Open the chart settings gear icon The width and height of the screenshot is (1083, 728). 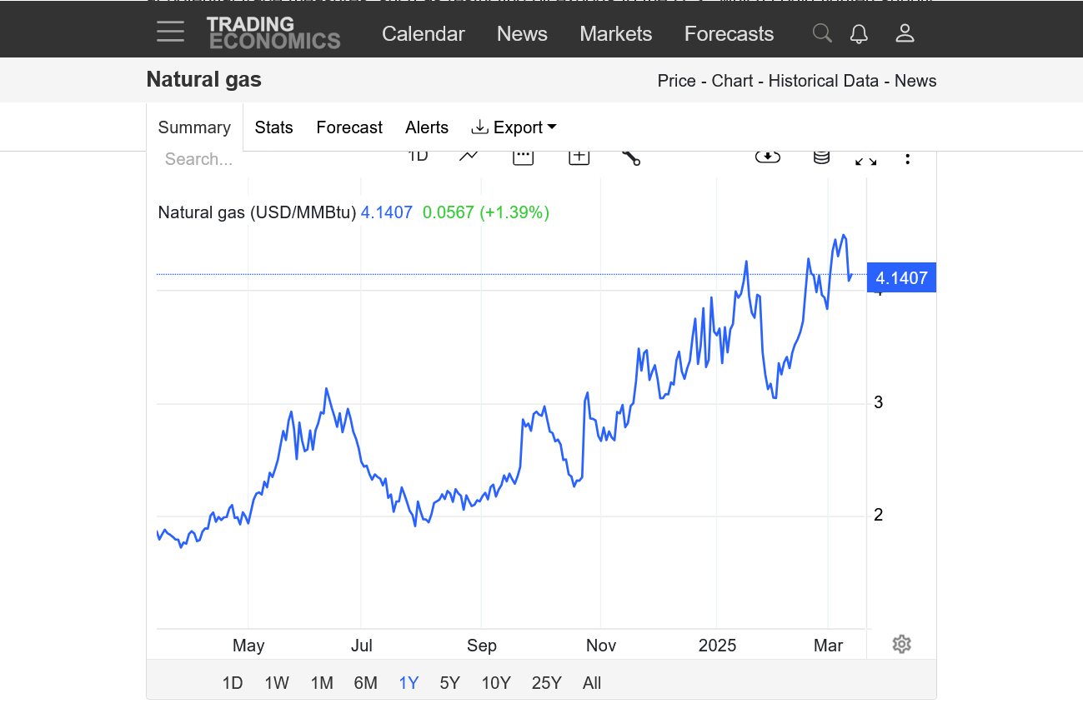[x=901, y=644]
